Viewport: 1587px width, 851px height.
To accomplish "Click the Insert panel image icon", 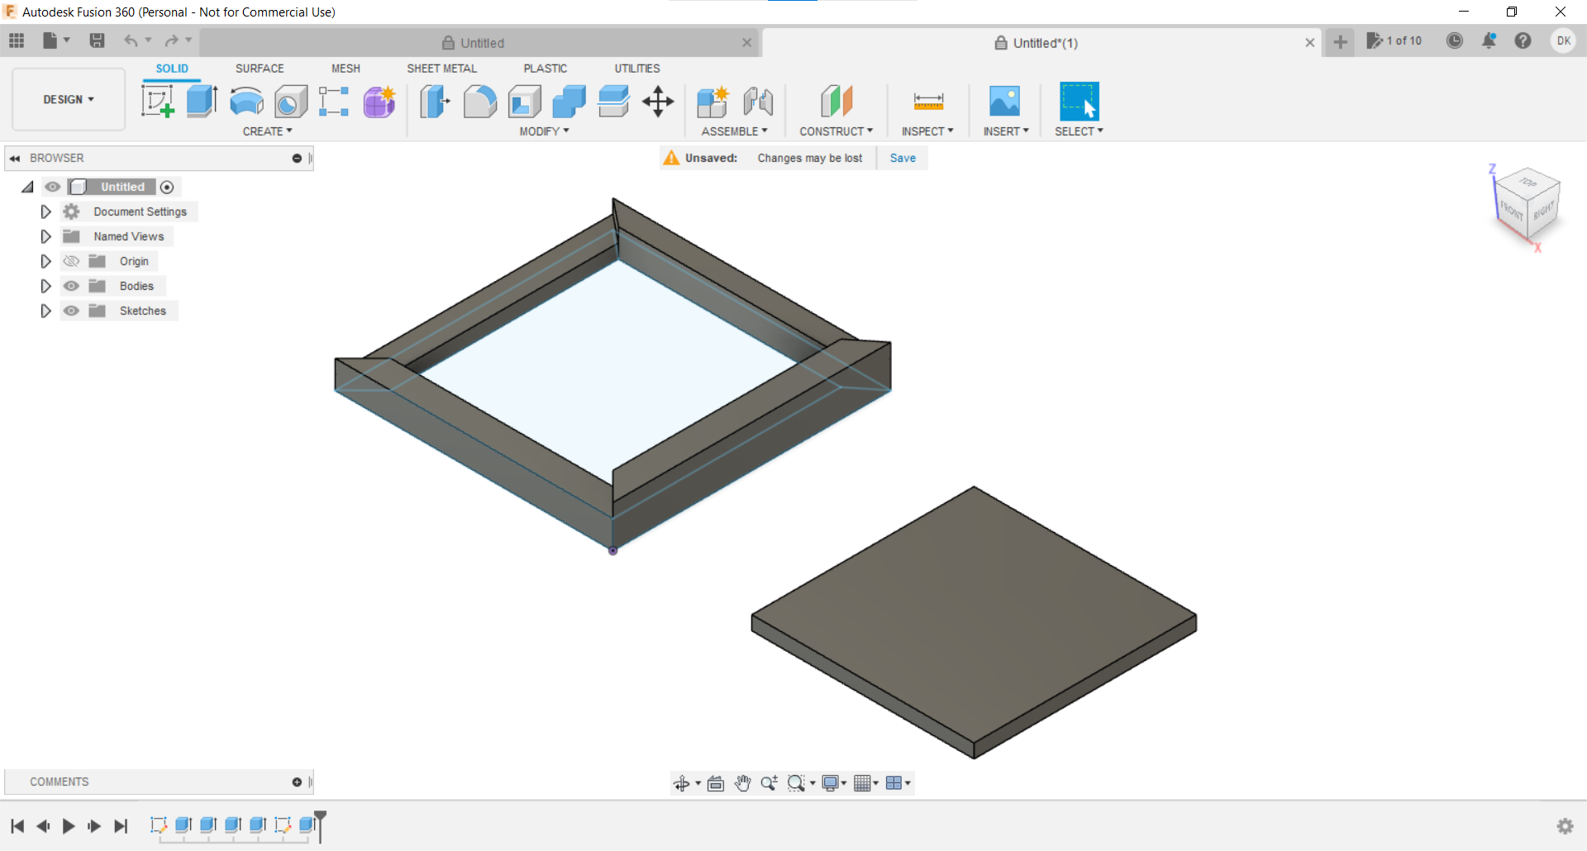I will pos(1004,101).
